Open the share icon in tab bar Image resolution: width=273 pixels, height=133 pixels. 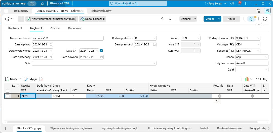[267, 11]
